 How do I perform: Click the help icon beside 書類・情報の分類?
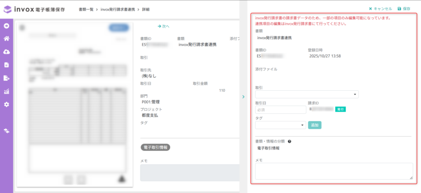pos(289,141)
